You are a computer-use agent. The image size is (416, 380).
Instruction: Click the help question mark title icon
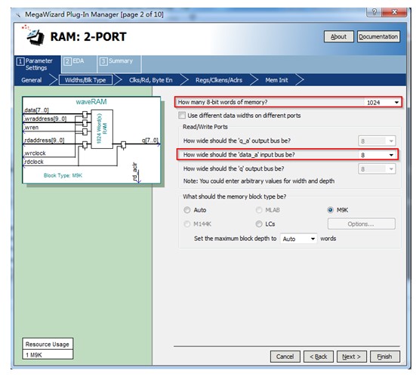pyautogui.click(x=374, y=12)
